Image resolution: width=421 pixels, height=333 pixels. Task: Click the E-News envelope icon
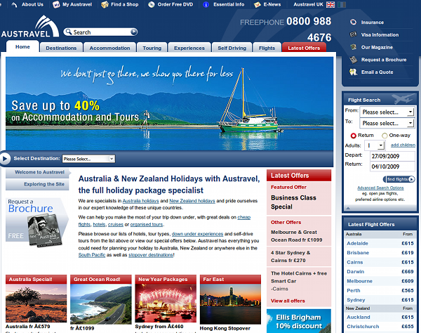click(258, 5)
